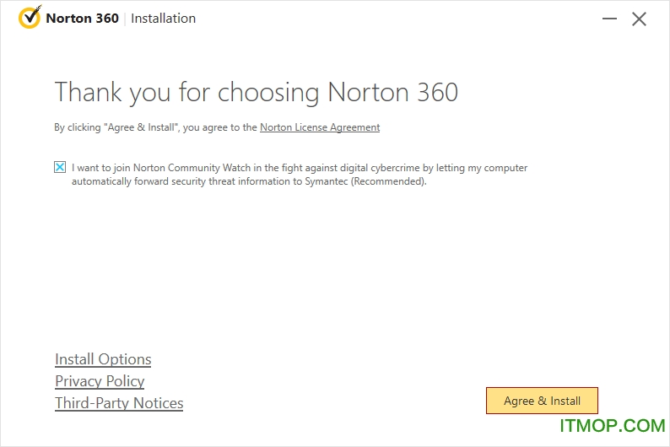Open Third-Party Notices link
Viewport: 670px width, 447px height.
[119, 402]
